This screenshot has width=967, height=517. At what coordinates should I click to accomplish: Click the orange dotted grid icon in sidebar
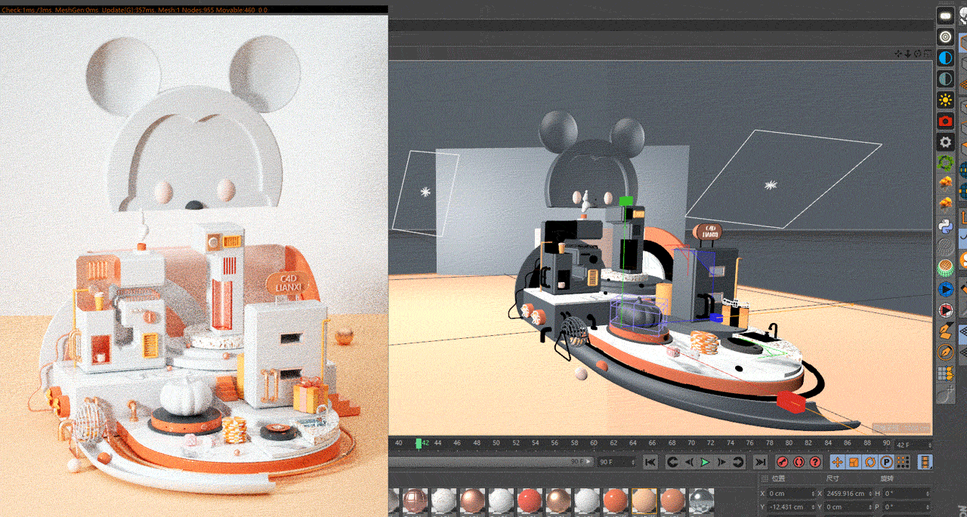[x=945, y=373]
